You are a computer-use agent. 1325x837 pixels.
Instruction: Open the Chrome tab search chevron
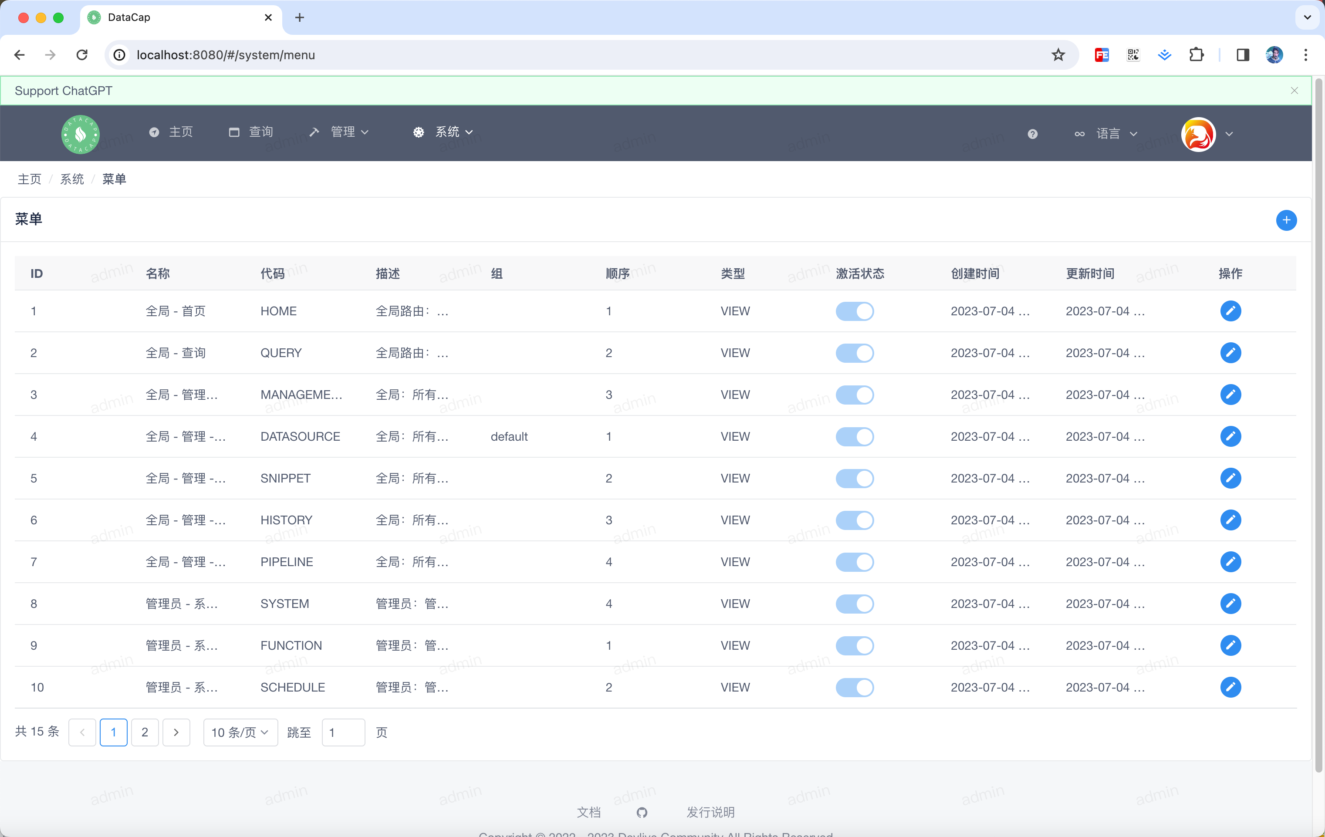(x=1308, y=17)
